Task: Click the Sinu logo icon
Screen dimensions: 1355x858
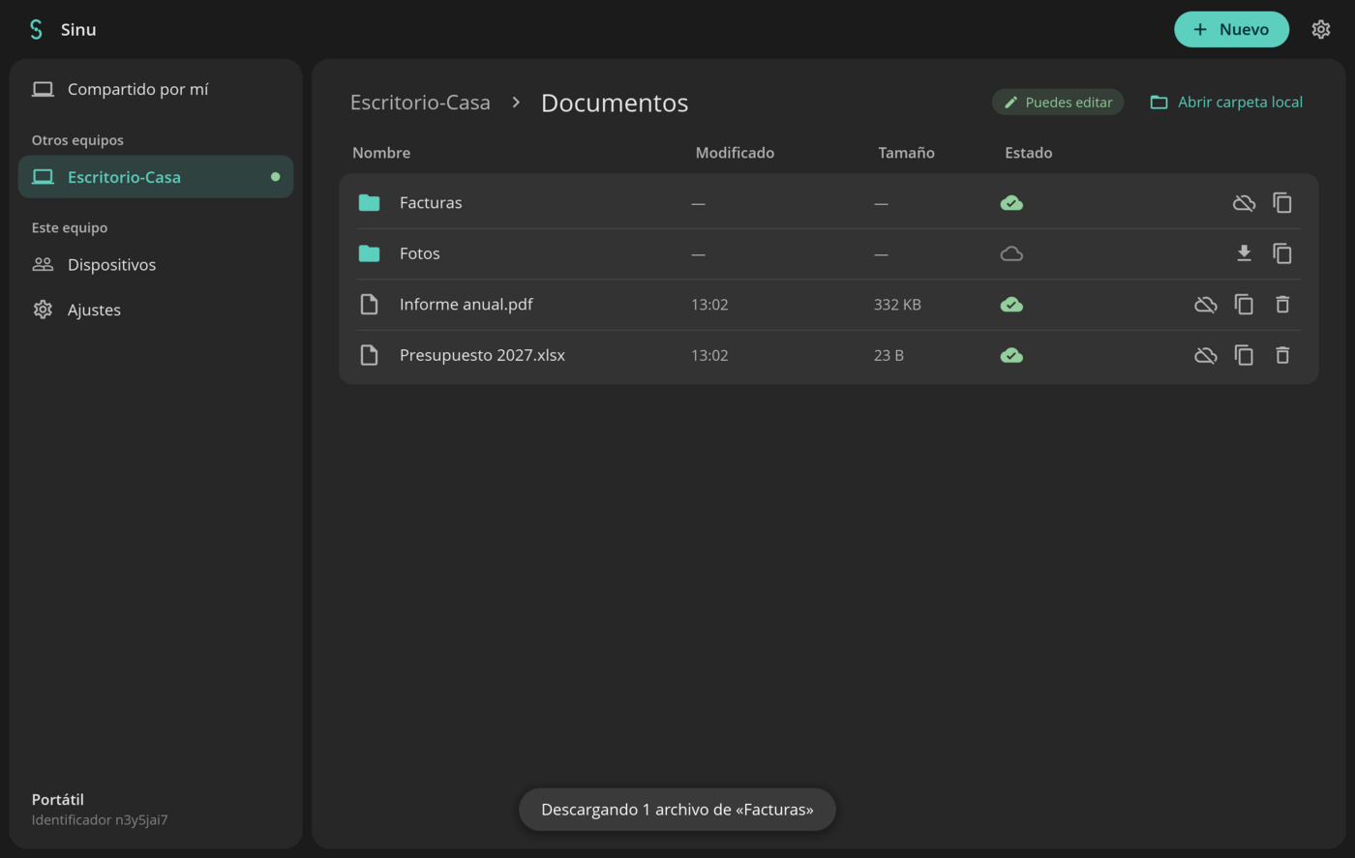Action: [x=36, y=29]
